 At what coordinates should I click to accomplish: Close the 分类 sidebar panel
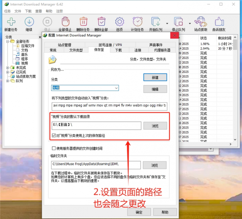click(40, 37)
